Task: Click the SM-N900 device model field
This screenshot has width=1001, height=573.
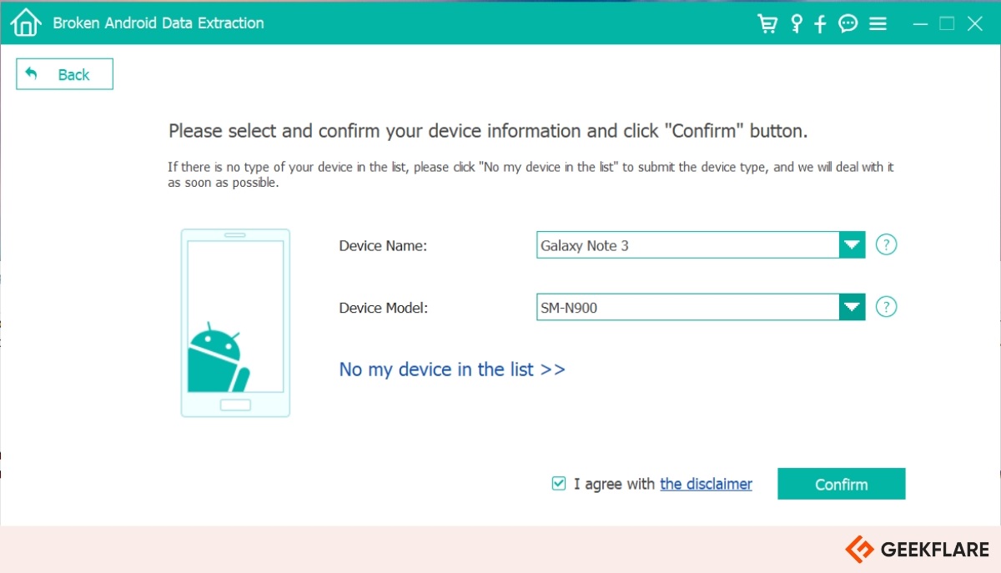Action: (687, 307)
